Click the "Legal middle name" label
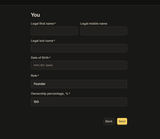 tap(94, 24)
